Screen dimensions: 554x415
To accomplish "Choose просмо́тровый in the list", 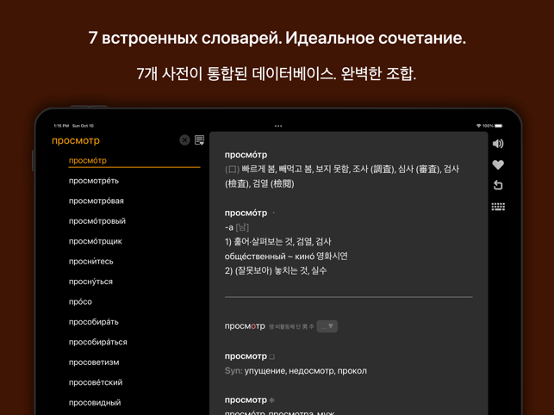I will tap(97, 221).
